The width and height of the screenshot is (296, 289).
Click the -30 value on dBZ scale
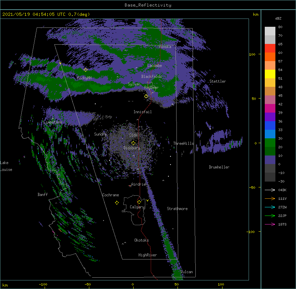(281, 182)
